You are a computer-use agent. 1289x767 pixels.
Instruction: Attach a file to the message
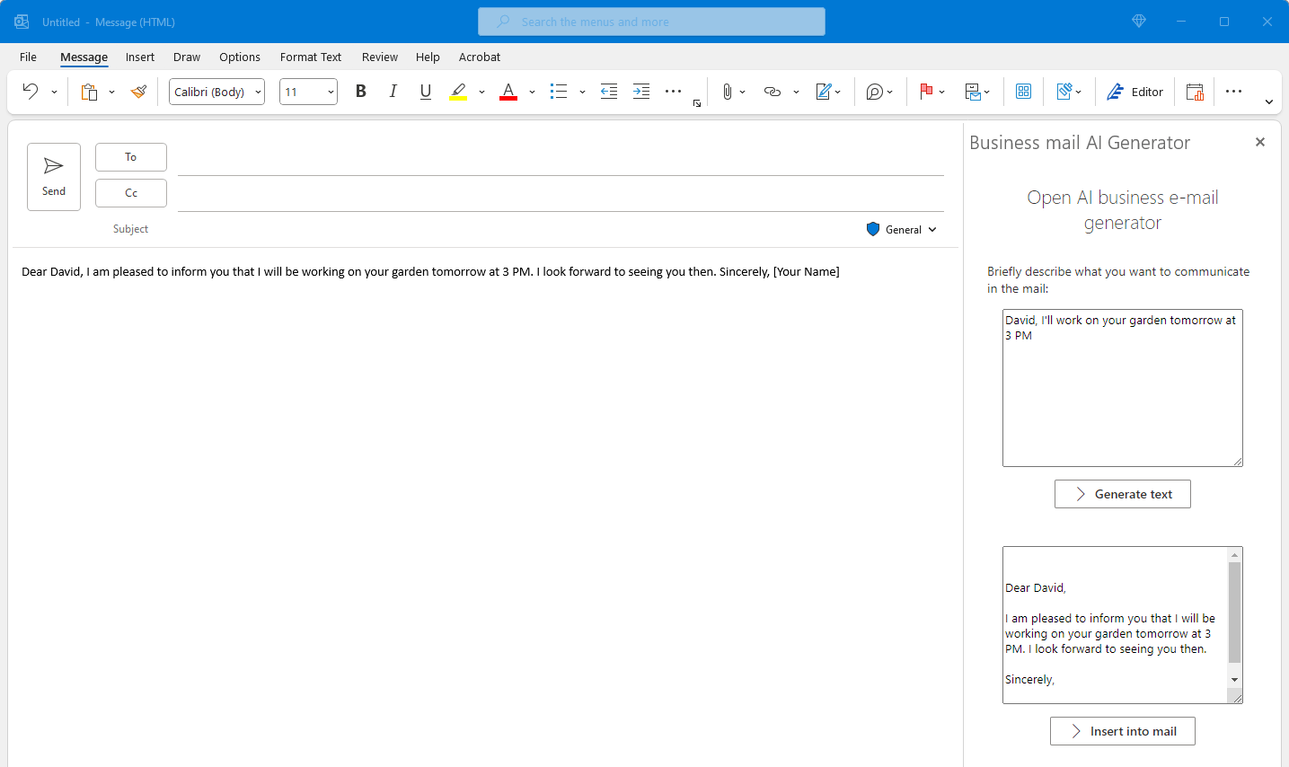(x=727, y=91)
